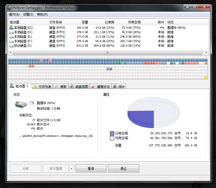Switch to the 磁盘视图 tab
This screenshot has width=216, height=188.
[x=79, y=86]
